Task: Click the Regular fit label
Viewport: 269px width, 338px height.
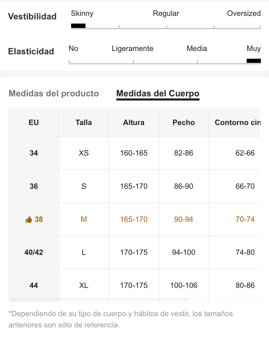Action: point(166,13)
